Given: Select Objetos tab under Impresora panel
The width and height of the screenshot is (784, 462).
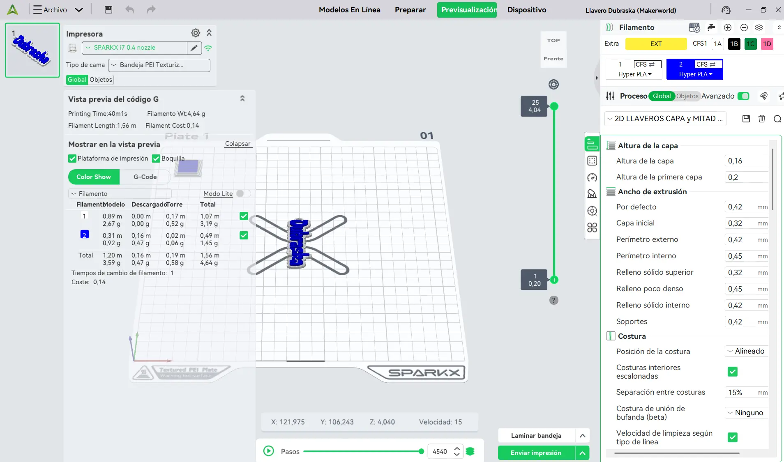Looking at the screenshot, I should 101,80.
